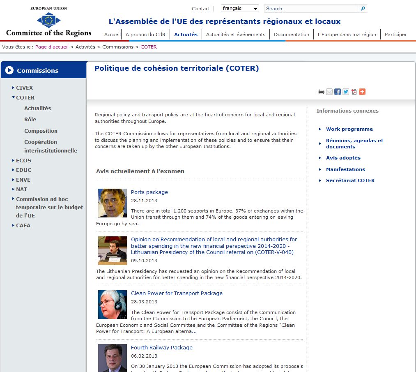The image size is (416, 372).
Task: Open Coopération interinstitutionnelle in sidebar
Action: [x=51, y=146]
